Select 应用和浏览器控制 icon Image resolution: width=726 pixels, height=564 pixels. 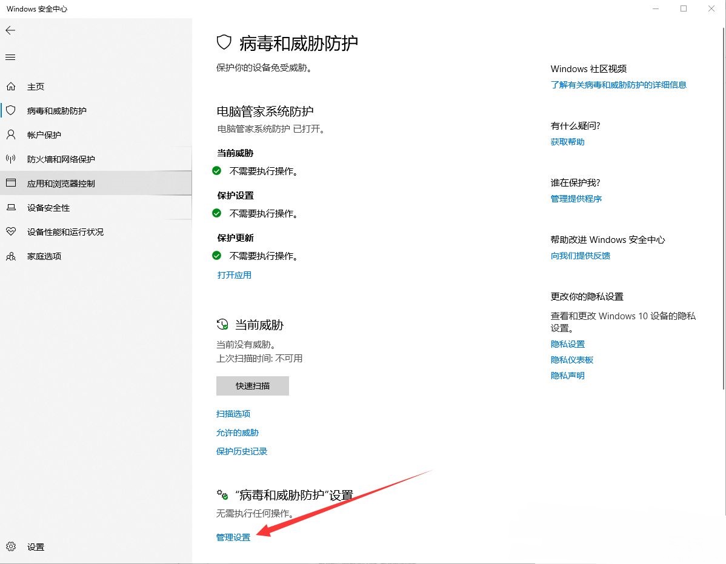[x=11, y=184]
